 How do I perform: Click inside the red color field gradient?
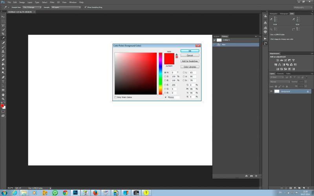(135, 73)
